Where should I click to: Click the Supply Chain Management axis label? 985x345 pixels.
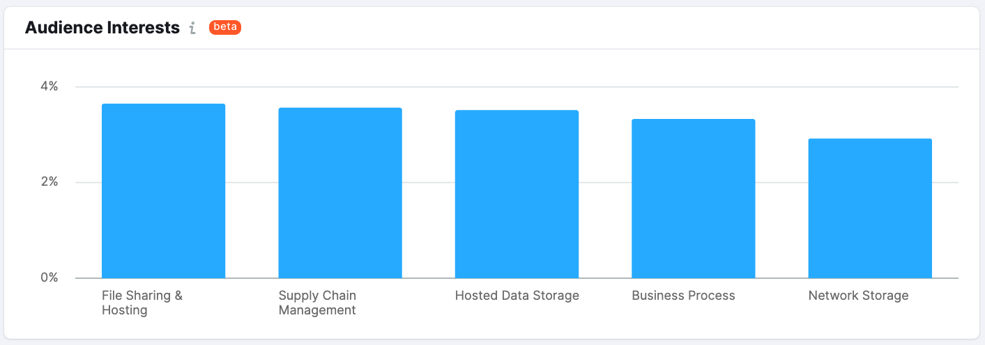point(317,303)
